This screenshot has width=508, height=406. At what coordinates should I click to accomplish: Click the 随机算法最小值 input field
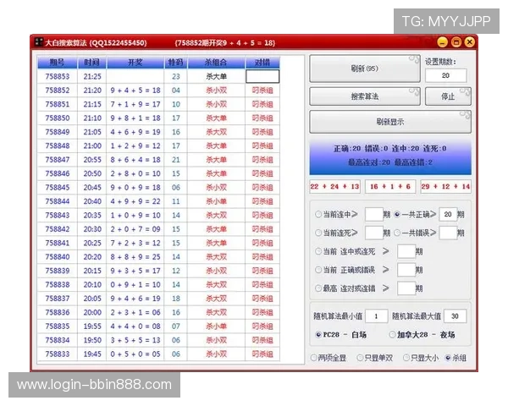pyautogui.click(x=377, y=316)
